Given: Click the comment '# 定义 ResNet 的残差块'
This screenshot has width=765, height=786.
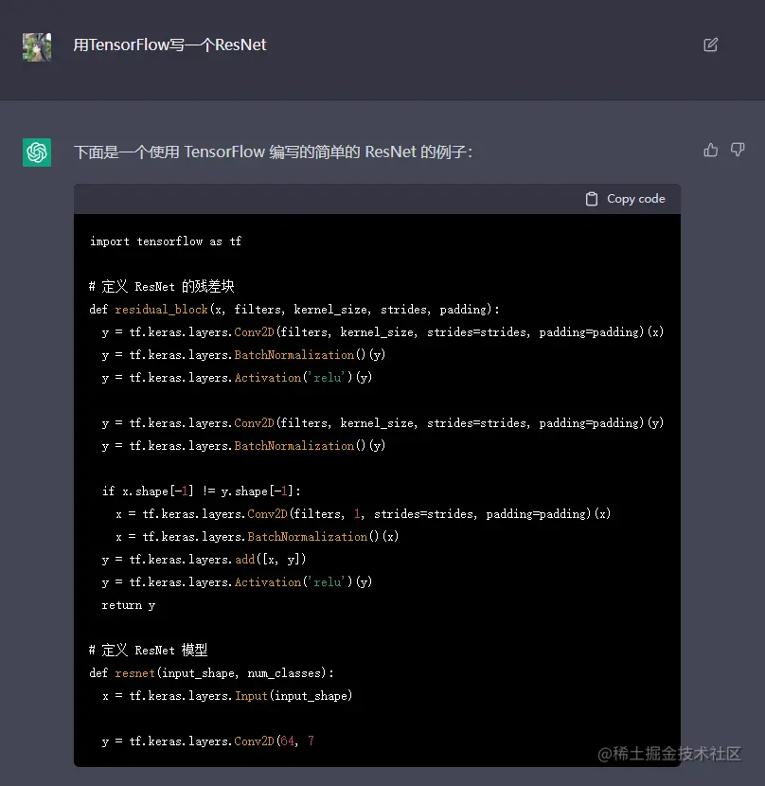Looking at the screenshot, I should pyautogui.click(x=162, y=287).
